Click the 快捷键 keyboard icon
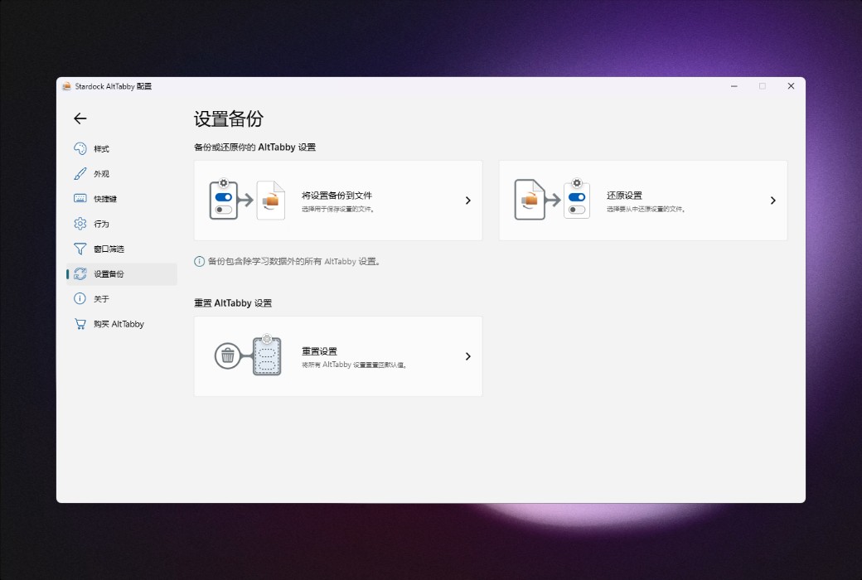 [80, 199]
